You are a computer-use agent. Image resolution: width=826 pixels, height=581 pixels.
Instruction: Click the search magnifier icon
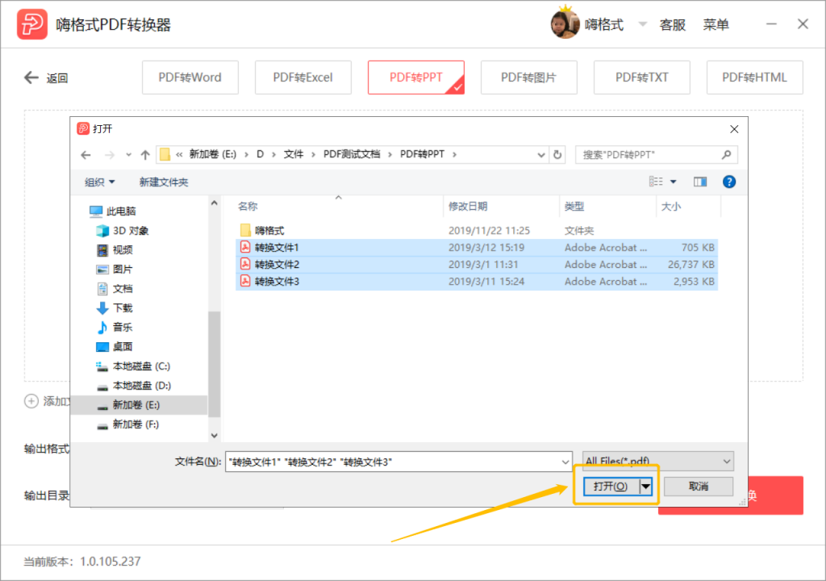click(x=727, y=154)
